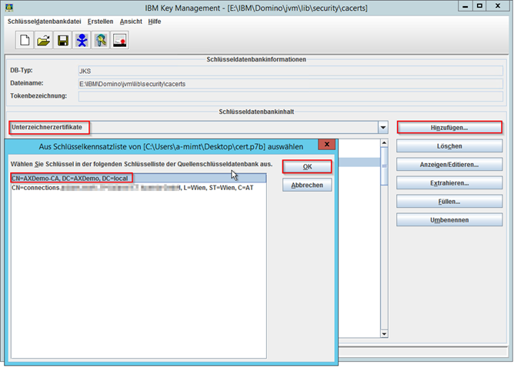Expand the Unterzeichnerzertifikate dropdown arrow
Screen dimensions: 514x371
382,127
